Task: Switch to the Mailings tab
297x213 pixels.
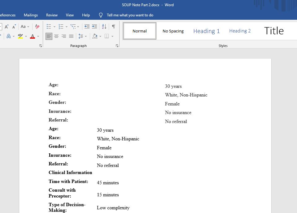Action: 31,15
